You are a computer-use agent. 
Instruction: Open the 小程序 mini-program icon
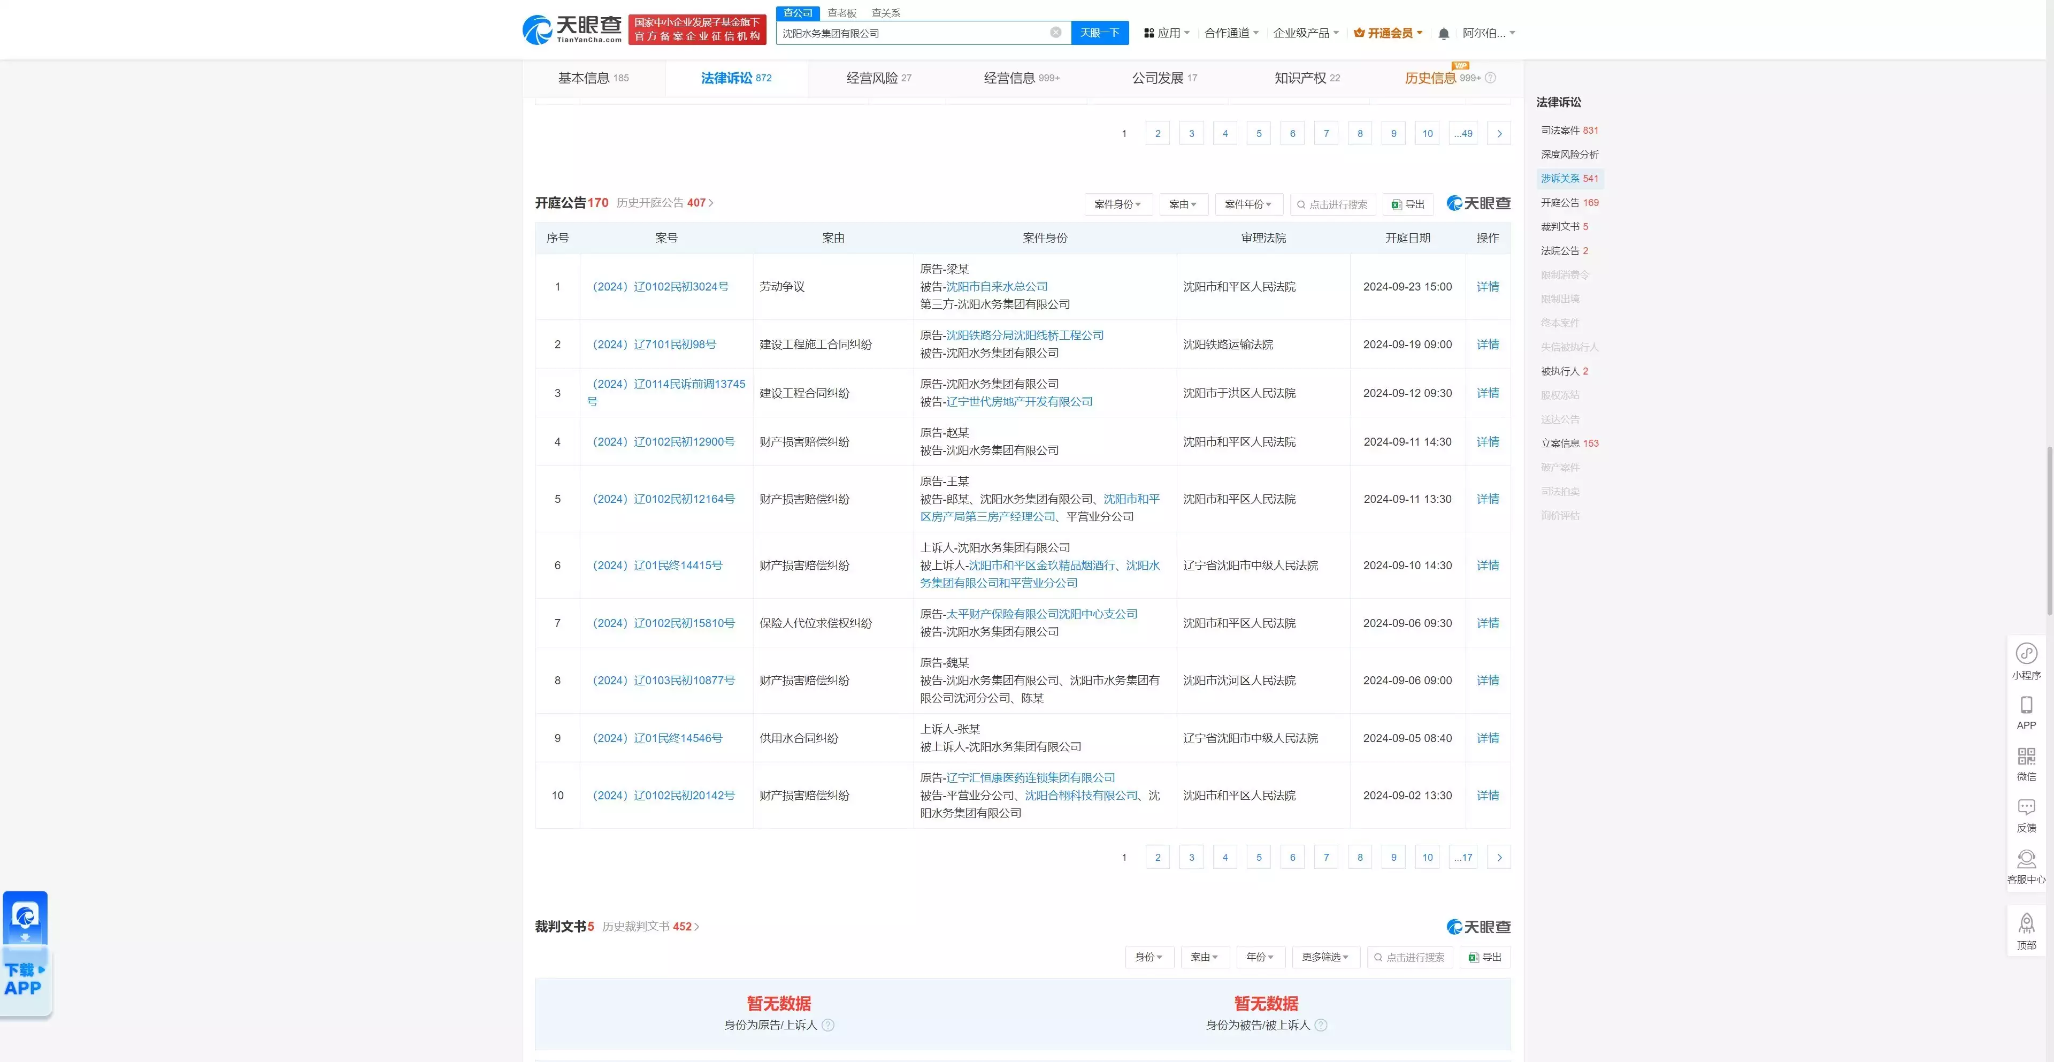[2026, 654]
